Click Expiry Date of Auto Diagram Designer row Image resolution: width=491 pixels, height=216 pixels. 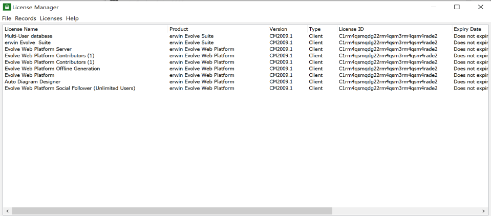[471, 82]
